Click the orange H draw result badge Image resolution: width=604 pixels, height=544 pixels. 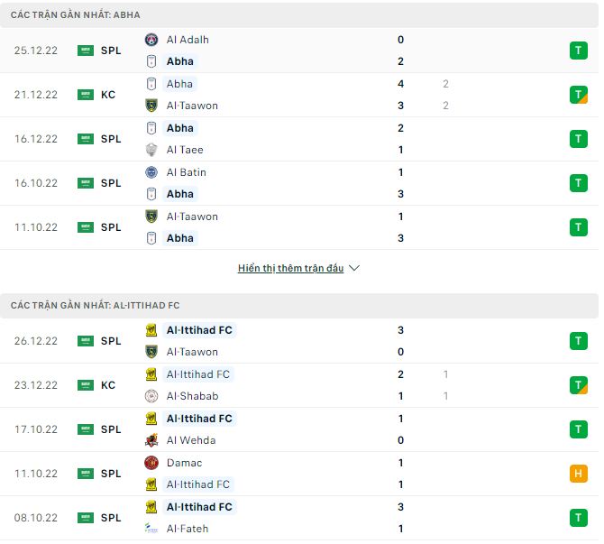point(578,474)
